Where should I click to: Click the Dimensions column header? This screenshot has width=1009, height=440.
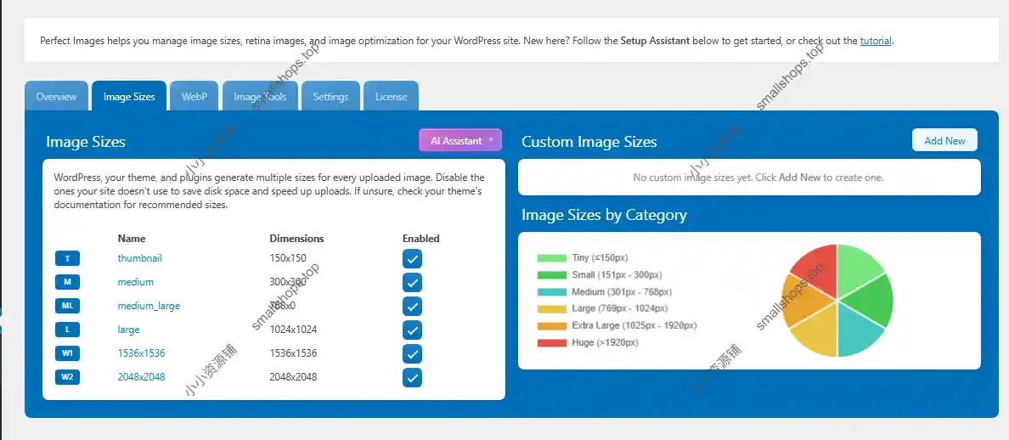click(296, 239)
